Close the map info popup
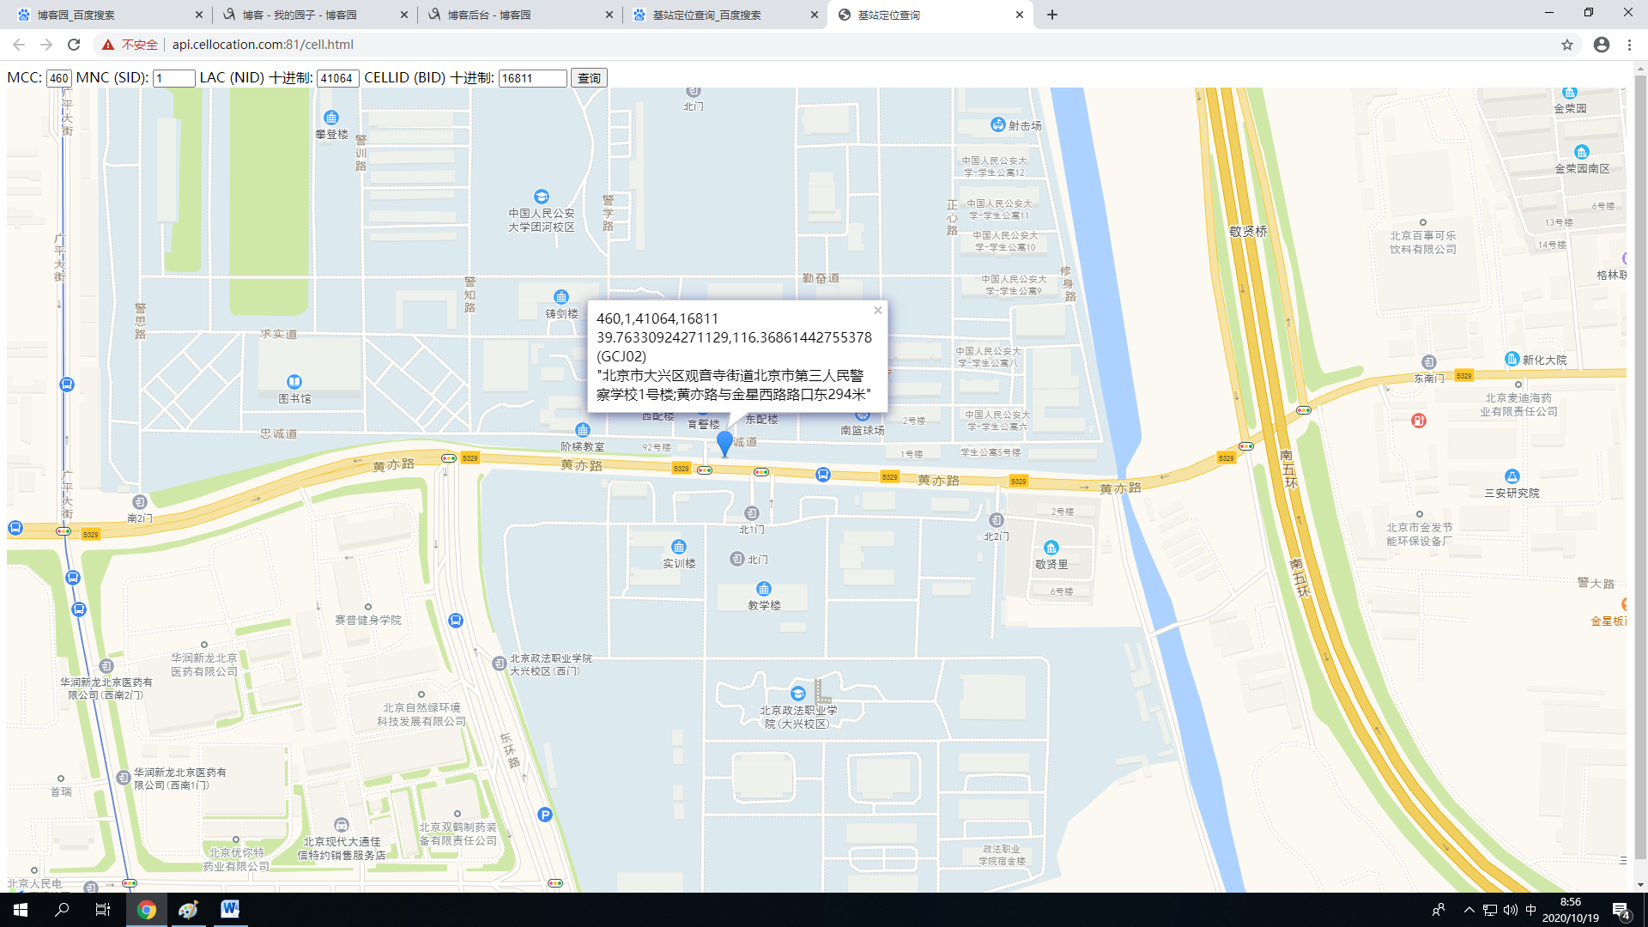The width and height of the screenshot is (1648, 927). click(x=877, y=311)
